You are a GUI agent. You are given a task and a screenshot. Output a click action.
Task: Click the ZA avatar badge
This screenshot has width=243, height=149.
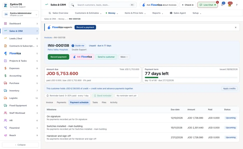pos(6,14)
